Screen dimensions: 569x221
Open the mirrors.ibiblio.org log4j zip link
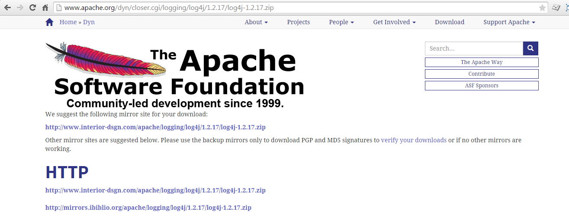148,208
